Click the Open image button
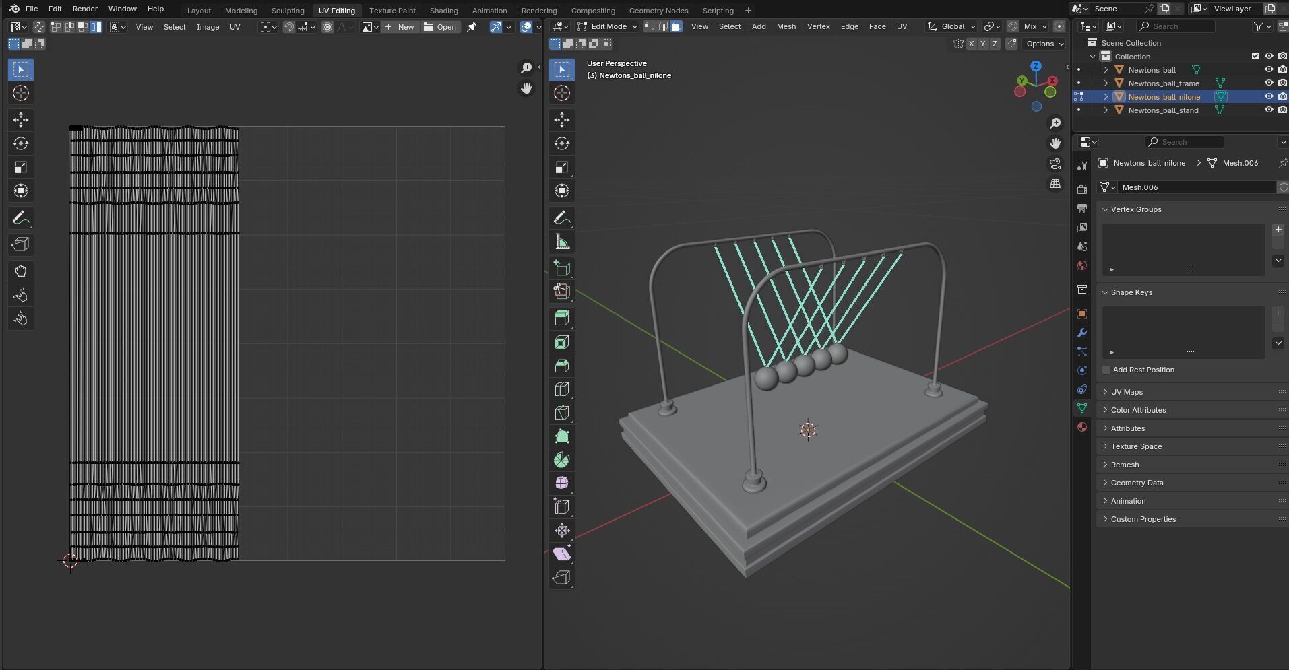This screenshot has width=1289, height=670. pyautogui.click(x=441, y=27)
